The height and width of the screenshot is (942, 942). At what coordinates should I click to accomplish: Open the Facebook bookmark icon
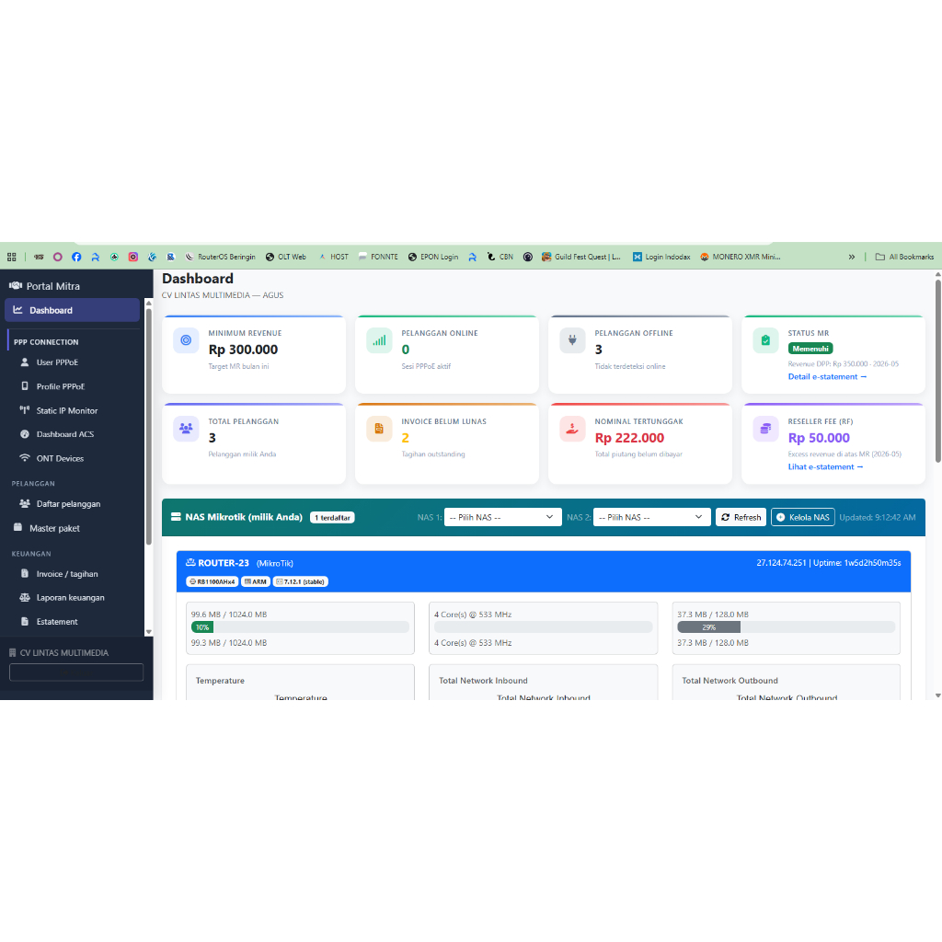point(76,258)
